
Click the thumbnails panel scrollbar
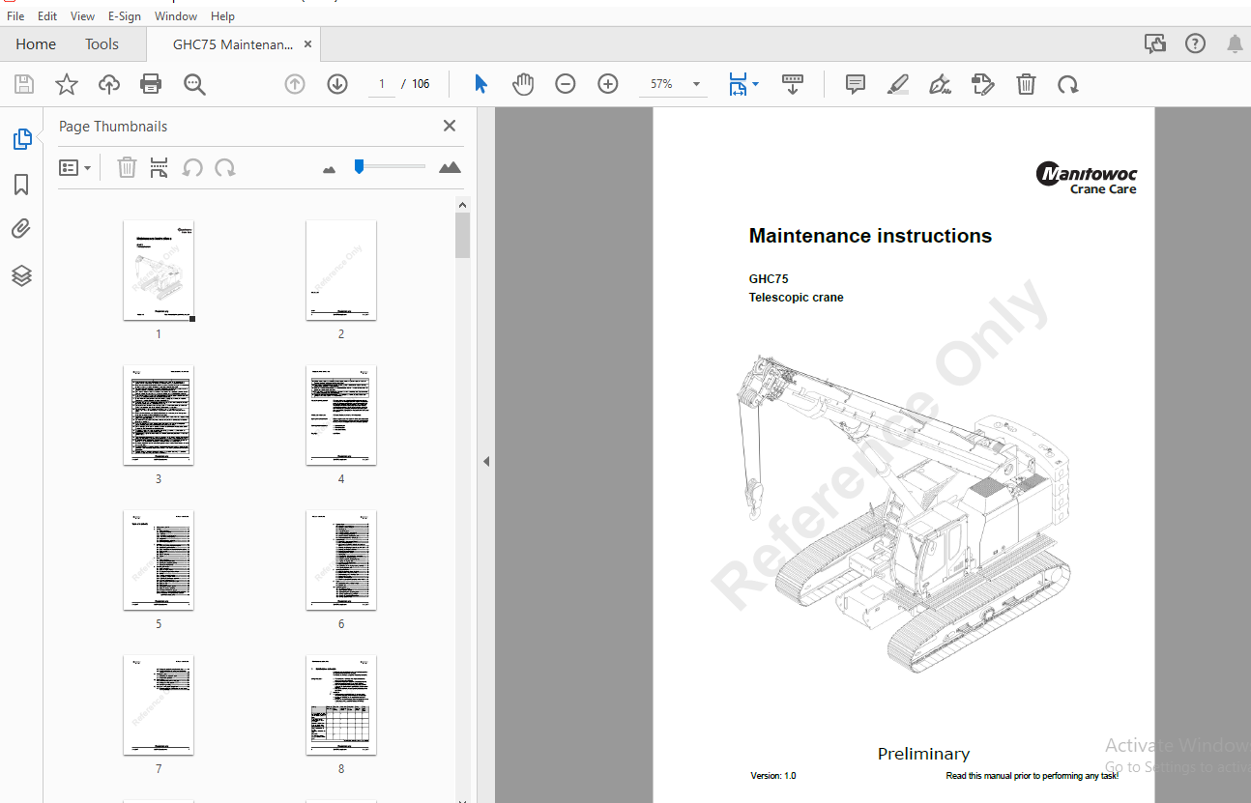pos(463,235)
